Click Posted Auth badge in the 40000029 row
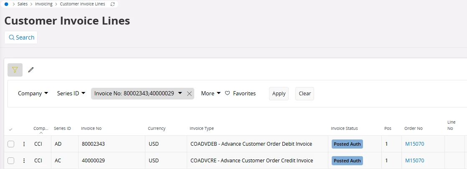The image size is (467, 169). click(x=347, y=161)
